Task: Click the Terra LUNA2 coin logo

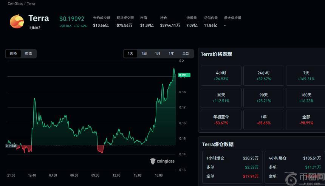Action: (x=17, y=22)
